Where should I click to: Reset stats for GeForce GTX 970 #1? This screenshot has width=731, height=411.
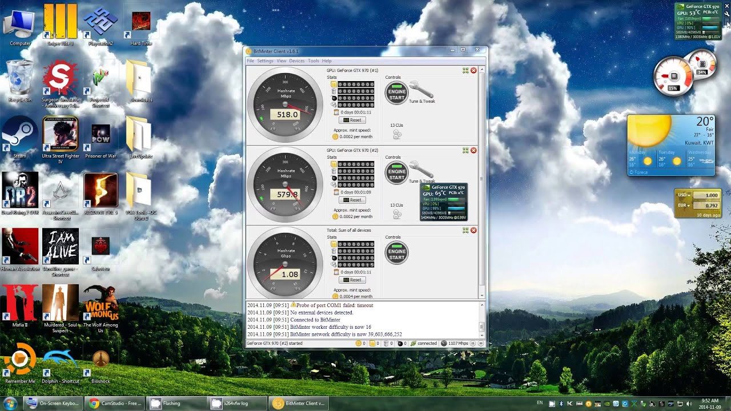[352, 120]
